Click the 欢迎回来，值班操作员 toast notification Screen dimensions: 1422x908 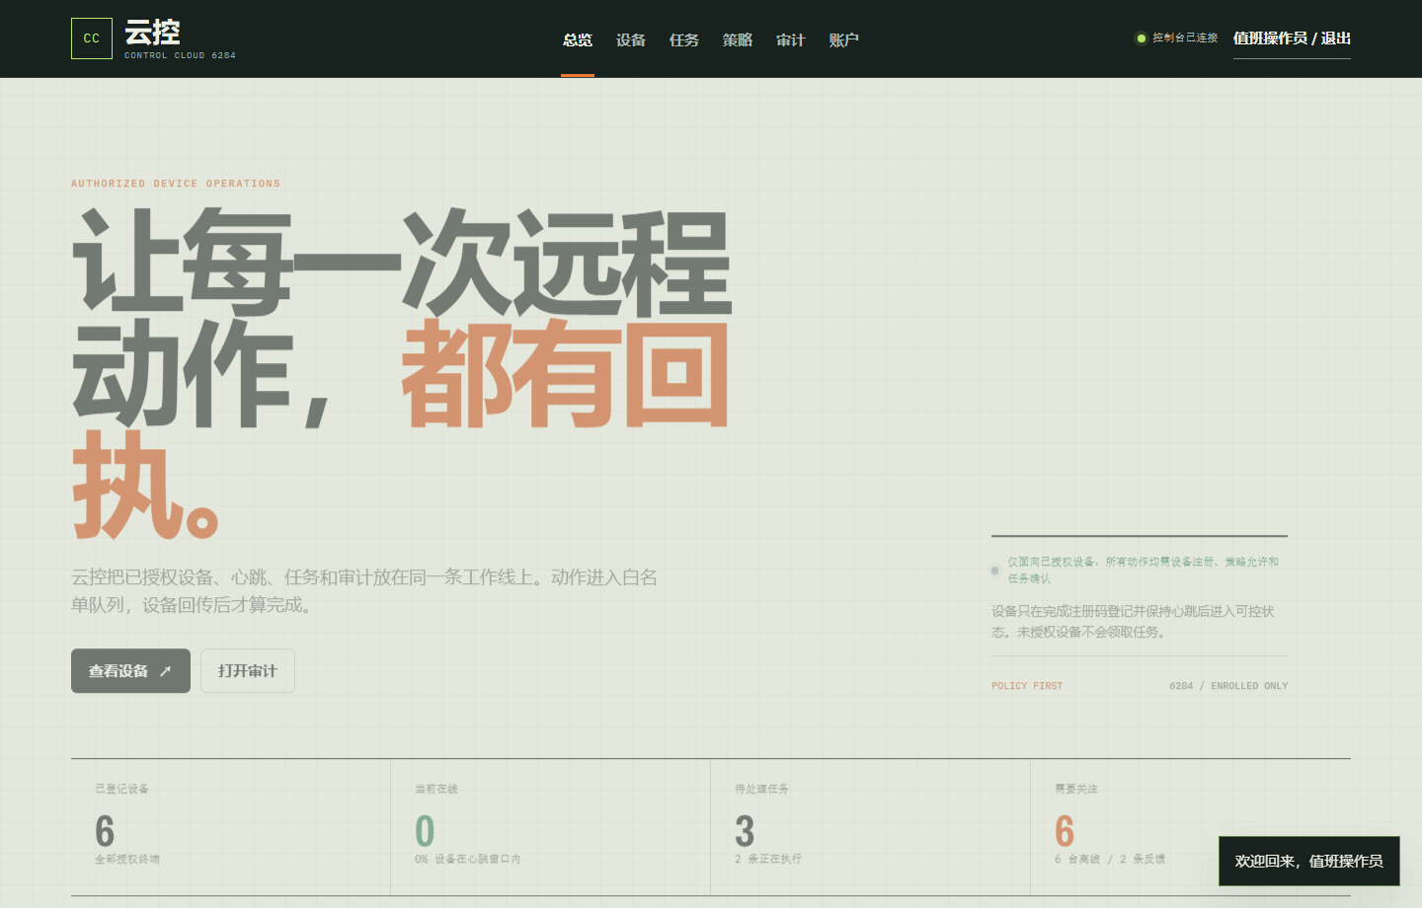pyautogui.click(x=1309, y=862)
